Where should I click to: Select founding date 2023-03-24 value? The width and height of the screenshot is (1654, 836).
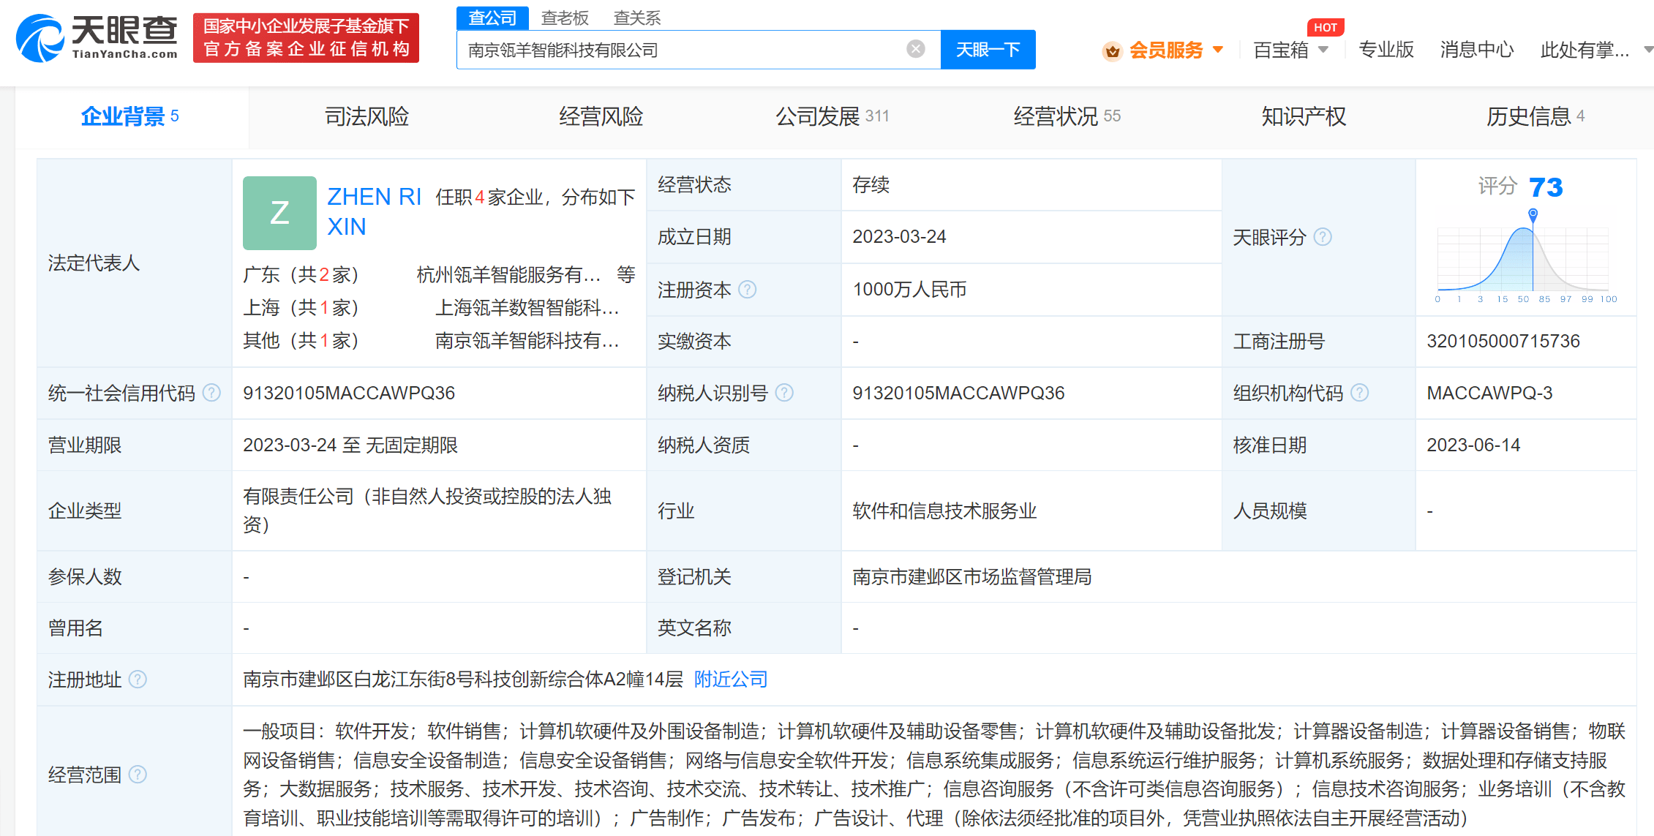pos(899,237)
